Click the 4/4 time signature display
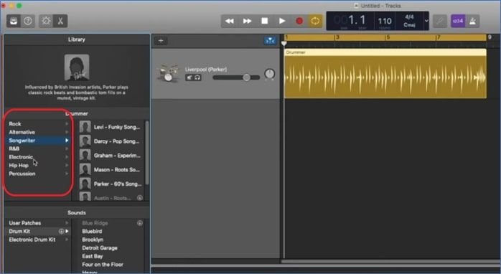This screenshot has width=501, height=274. click(409, 17)
